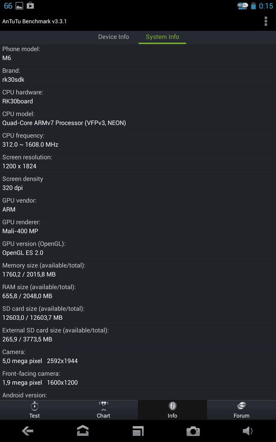This screenshot has width=276, height=442.
Task: Switch to the Device Info tab
Action: [114, 37]
